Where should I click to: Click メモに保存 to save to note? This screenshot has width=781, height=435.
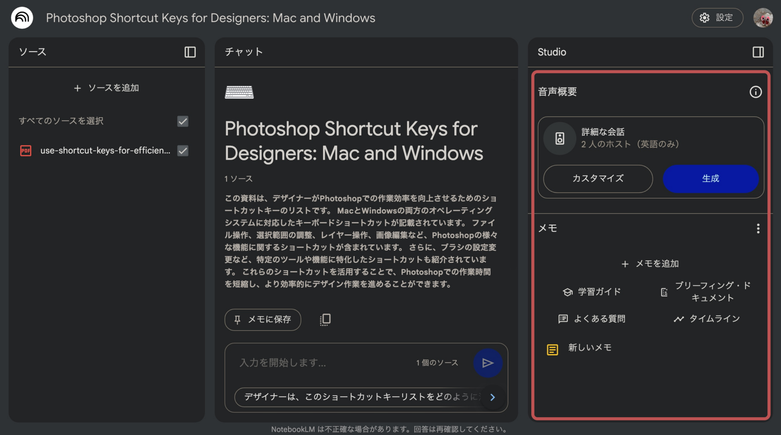point(263,320)
